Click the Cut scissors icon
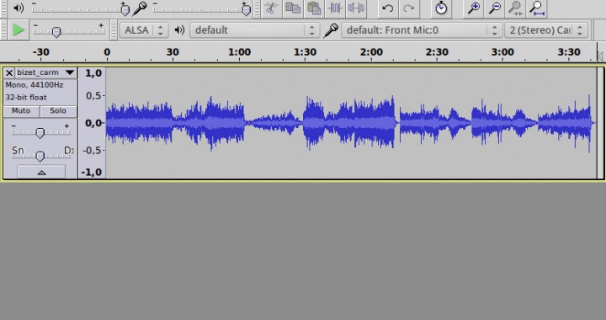The height and width of the screenshot is (320, 606). 272,8
